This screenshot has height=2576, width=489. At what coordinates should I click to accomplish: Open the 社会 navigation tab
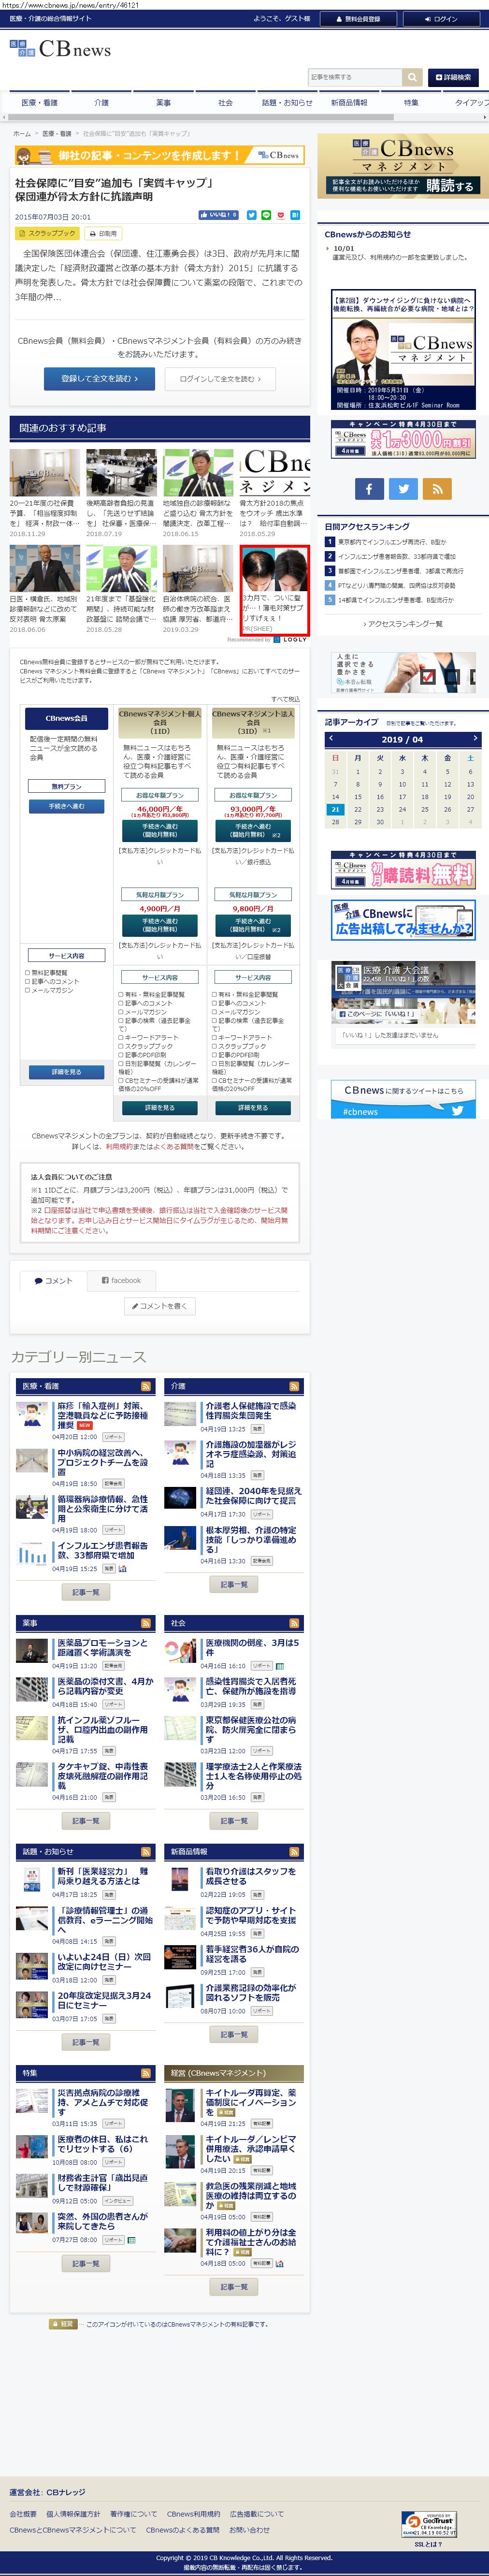225,102
